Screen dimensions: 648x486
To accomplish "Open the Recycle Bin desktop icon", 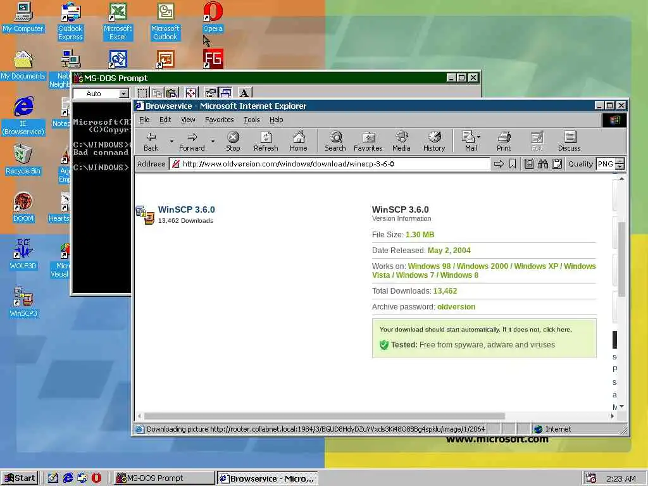I will pos(23,159).
